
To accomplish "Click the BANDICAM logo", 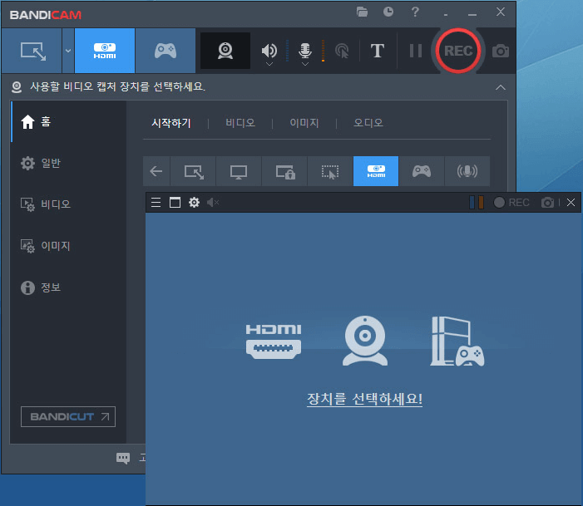I will pos(46,15).
